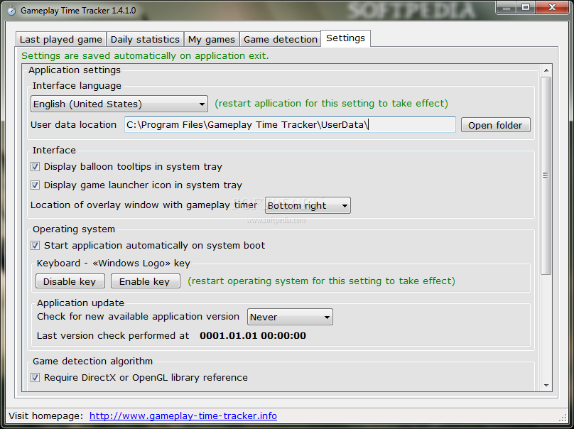Switch to the Last played game tab

click(61, 39)
